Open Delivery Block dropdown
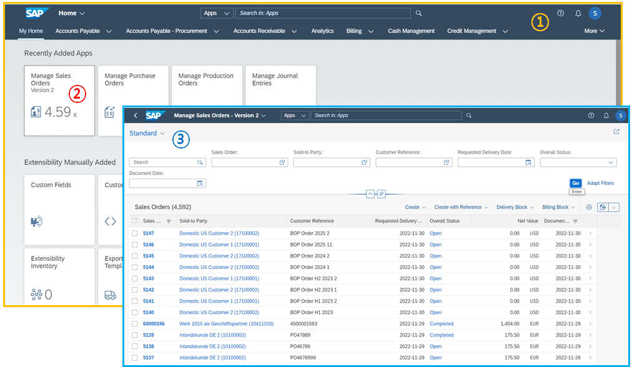 click(x=515, y=207)
